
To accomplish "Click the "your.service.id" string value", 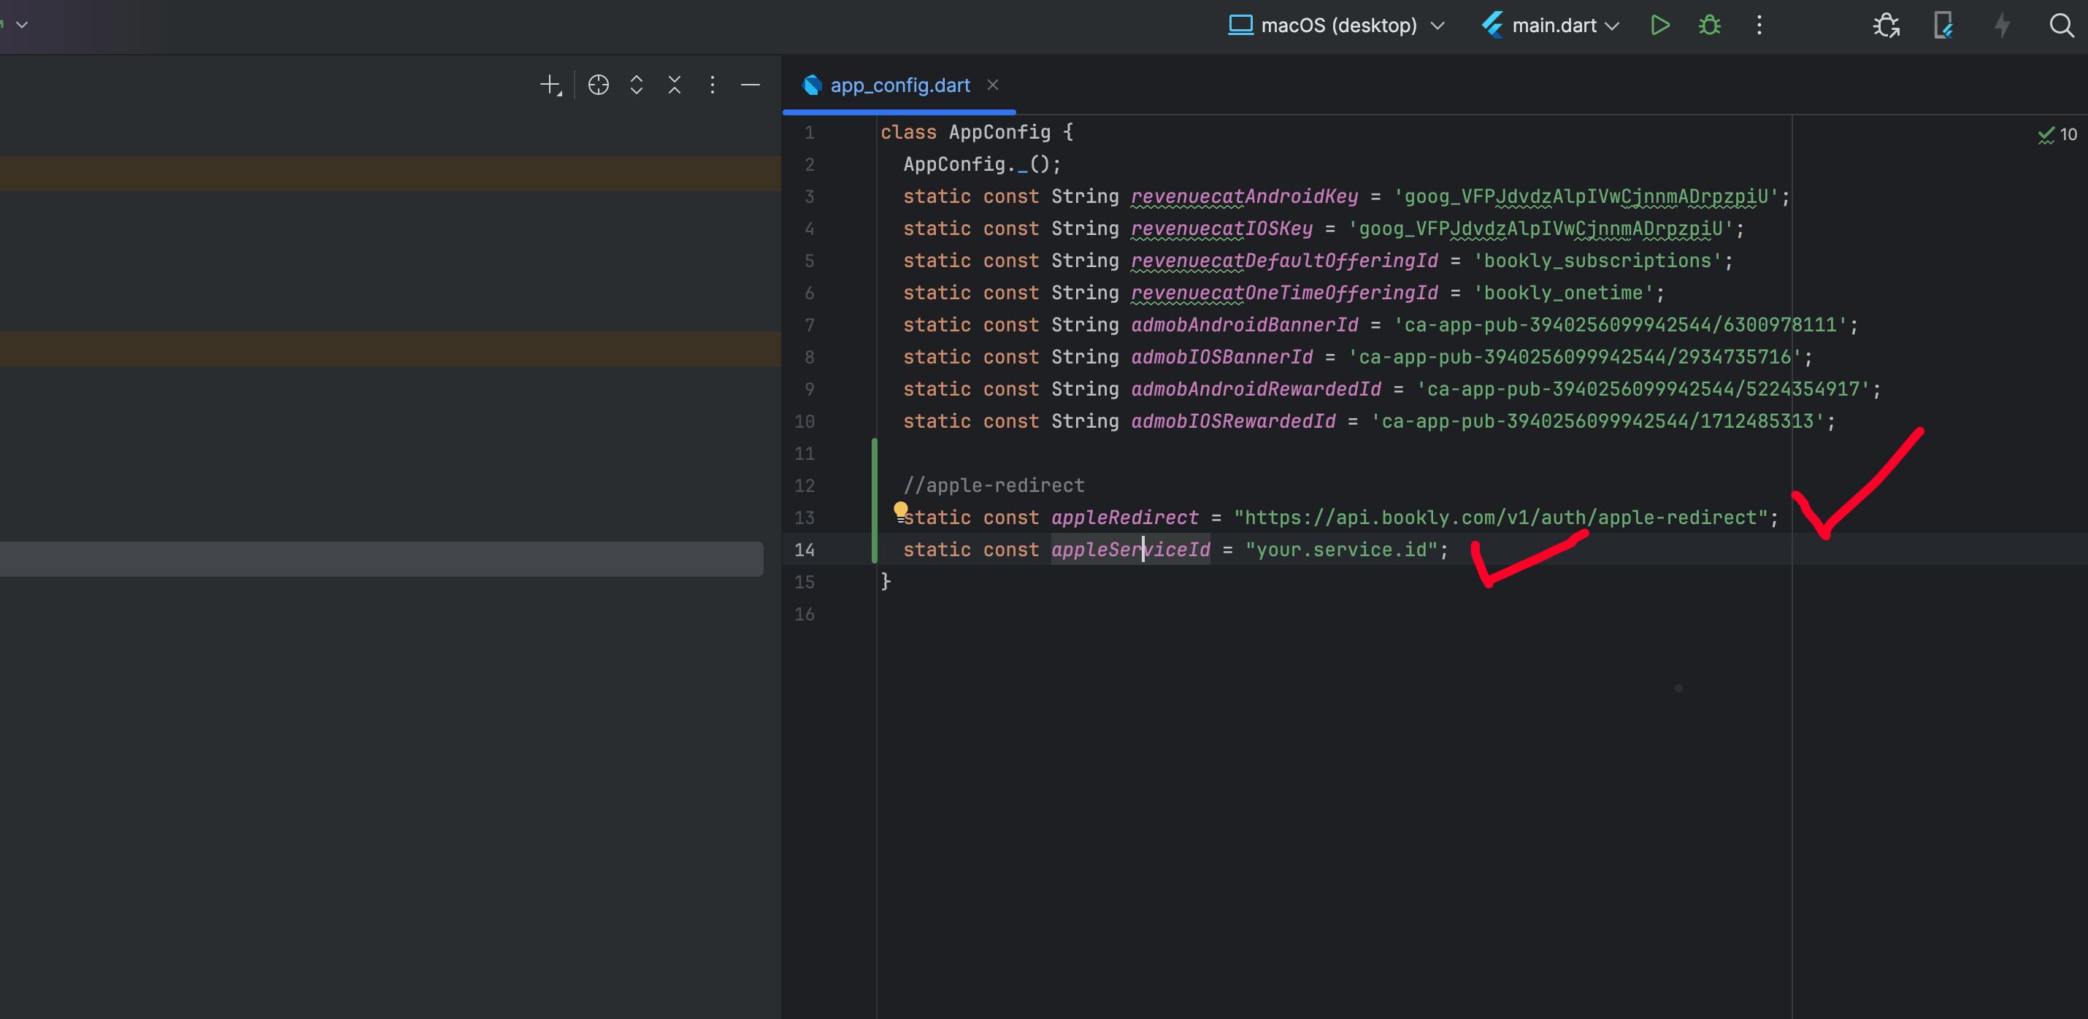I will coord(1341,550).
